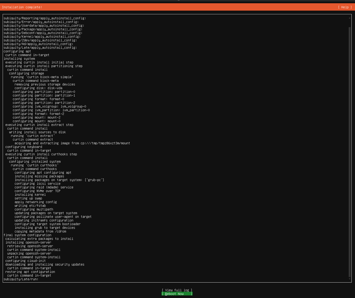This screenshot has height=298, width=355.
Task: Click 'configuring NVMe over TCP' line
Action: click(38, 191)
